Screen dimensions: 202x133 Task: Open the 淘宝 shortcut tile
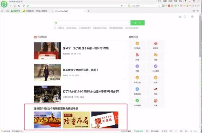(155, 56)
